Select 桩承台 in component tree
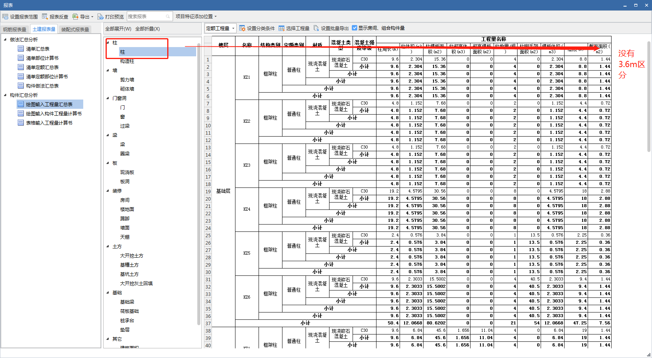Screen dimensions: 652x358 127,321
